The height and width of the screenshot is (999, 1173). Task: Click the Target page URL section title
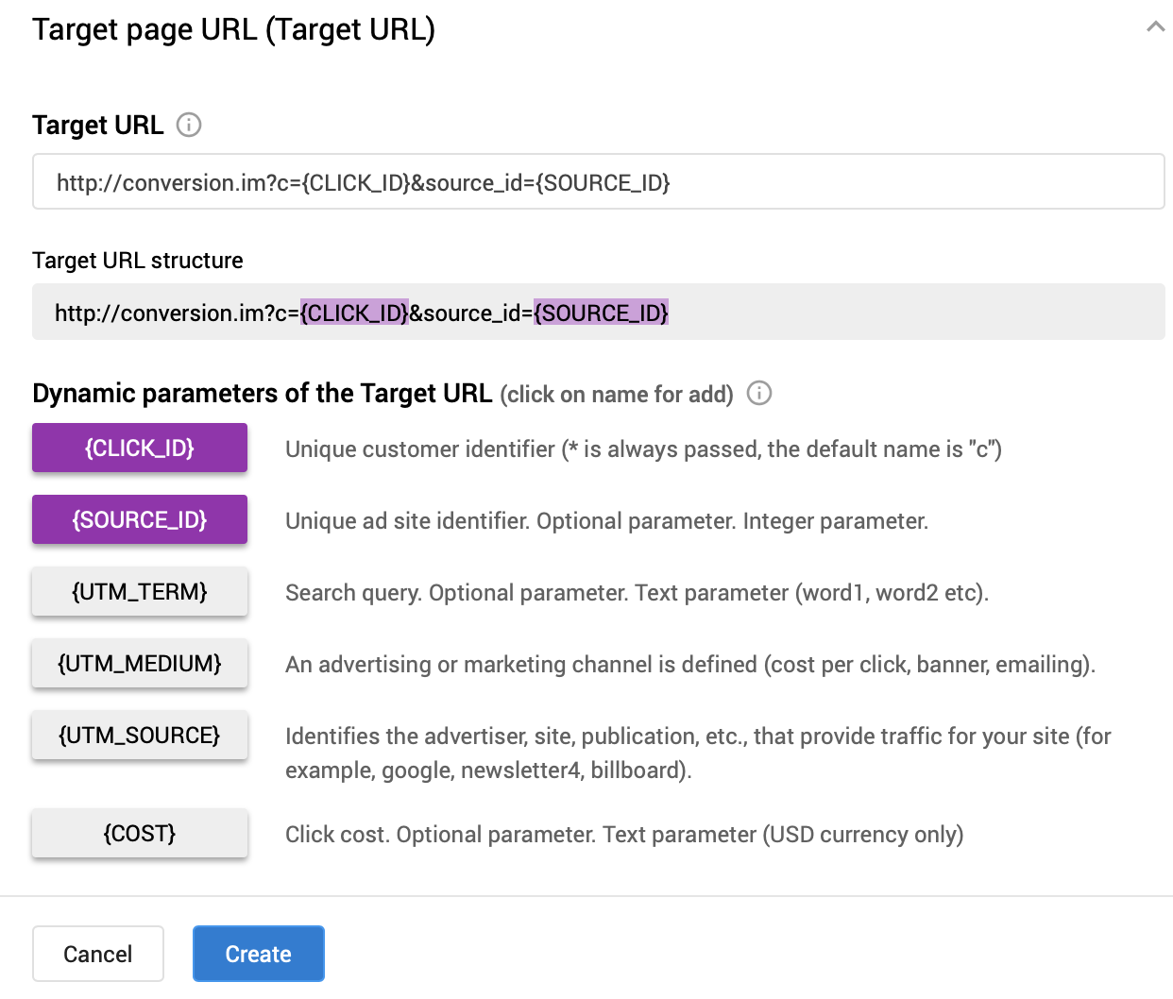(x=233, y=29)
